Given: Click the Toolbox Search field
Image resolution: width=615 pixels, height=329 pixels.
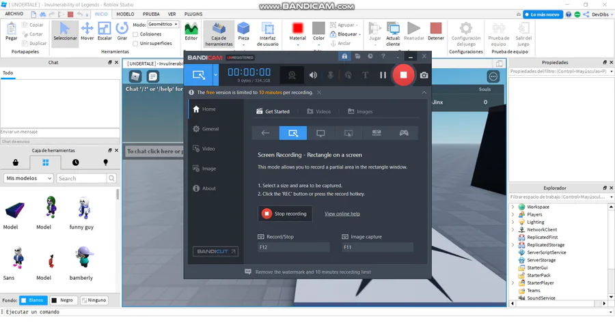Looking at the screenshot, I should (81, 178).
